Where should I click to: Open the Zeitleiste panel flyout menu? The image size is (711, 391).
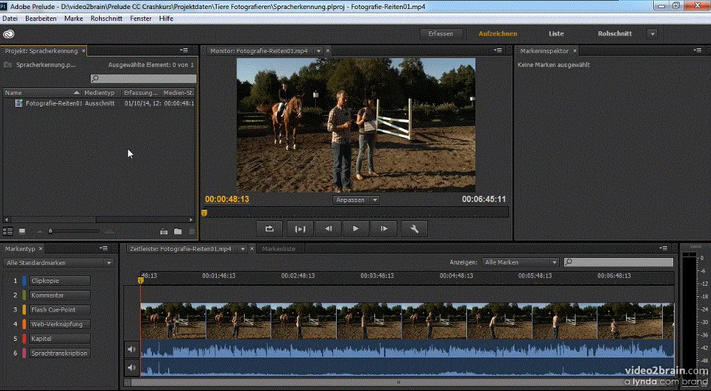[x=664, y=249]
